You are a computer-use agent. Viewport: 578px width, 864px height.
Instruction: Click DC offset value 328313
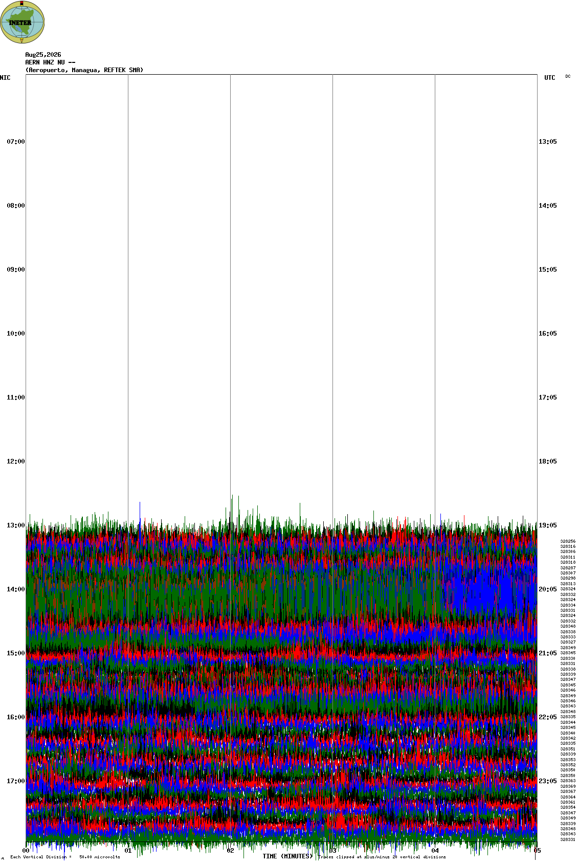pyautogui.click(x=568, y=584)
